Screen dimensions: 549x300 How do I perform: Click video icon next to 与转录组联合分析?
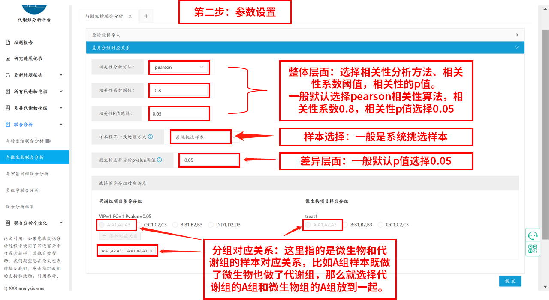coord(48,141)
